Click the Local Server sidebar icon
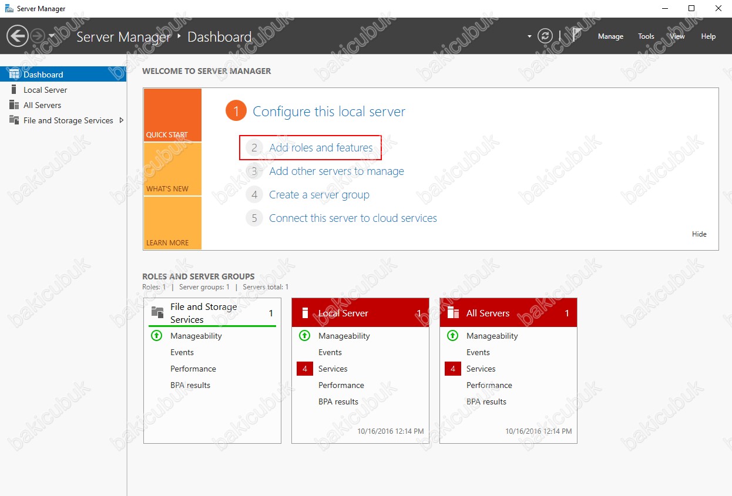 14,90
